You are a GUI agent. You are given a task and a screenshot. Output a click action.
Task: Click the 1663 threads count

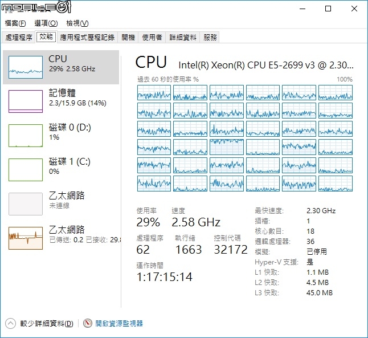(189, 250)
